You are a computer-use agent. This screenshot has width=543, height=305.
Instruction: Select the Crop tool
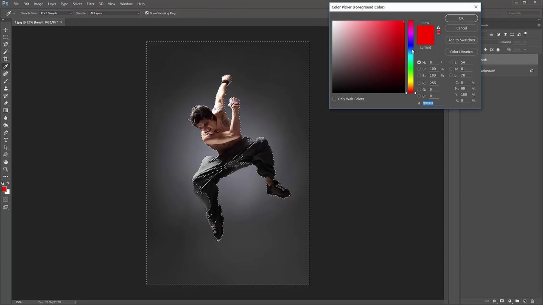[x=6, y=59]
